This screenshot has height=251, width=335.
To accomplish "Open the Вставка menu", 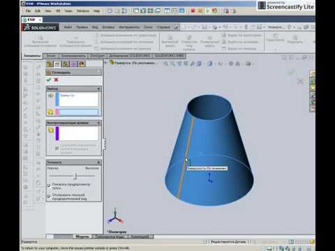I will pyautogui.click(x=108, y=27).
